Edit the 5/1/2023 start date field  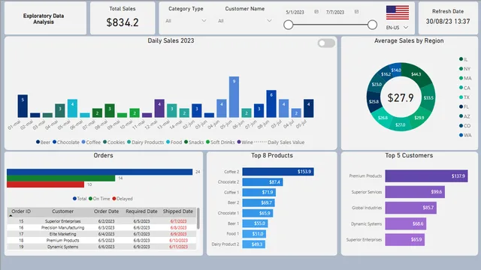pos(295,12)
